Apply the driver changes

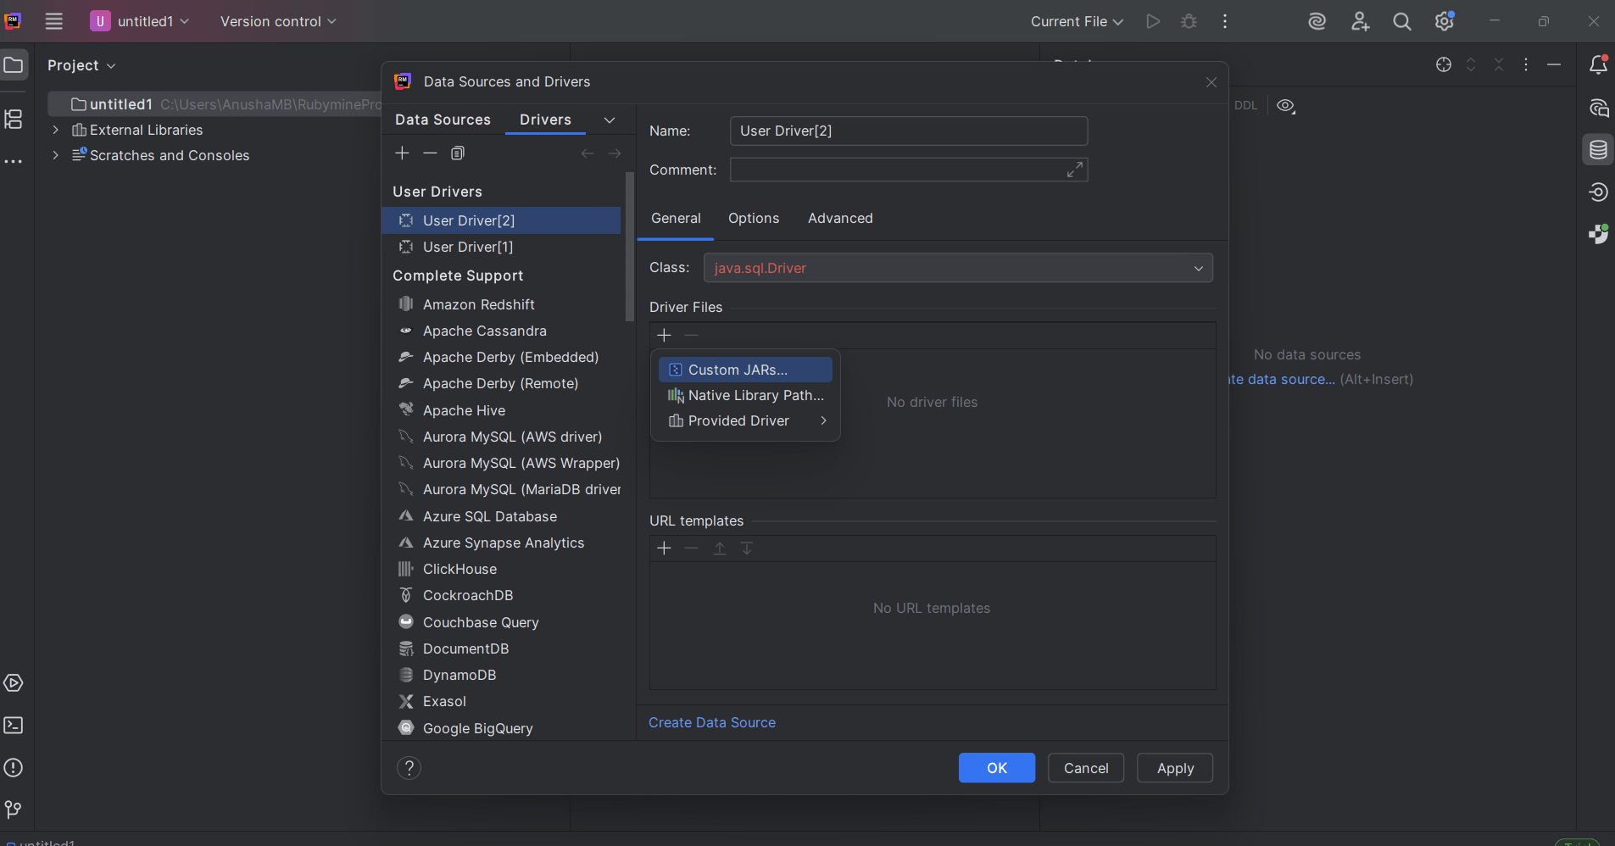pos(1174,767)
